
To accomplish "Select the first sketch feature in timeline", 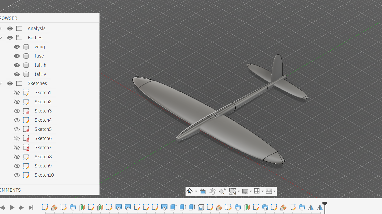I will click(x=45, y=207).
